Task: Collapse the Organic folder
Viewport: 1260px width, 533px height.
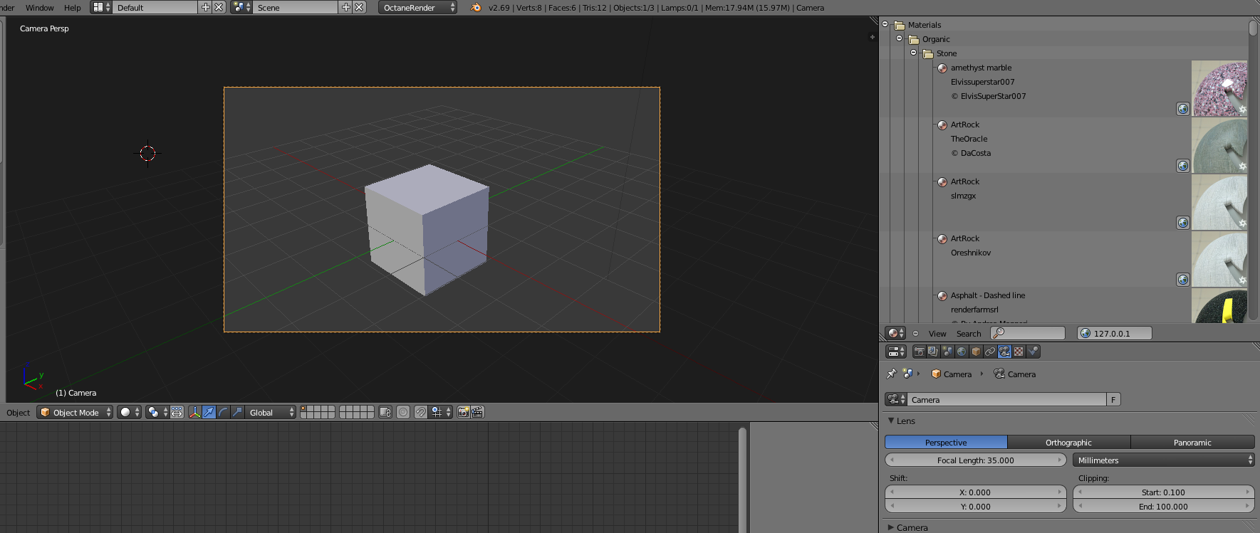Action: (x=900, y=38)
